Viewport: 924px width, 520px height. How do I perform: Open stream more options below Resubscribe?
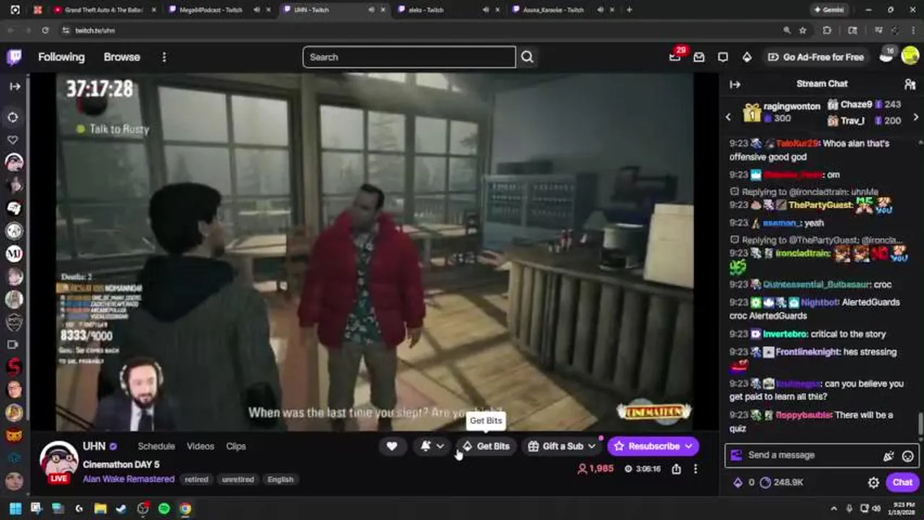tap(696, 469)
